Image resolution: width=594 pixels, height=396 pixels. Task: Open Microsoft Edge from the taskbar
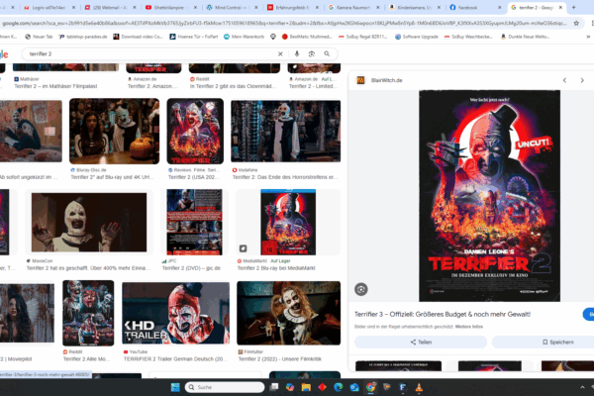point(339,387)
